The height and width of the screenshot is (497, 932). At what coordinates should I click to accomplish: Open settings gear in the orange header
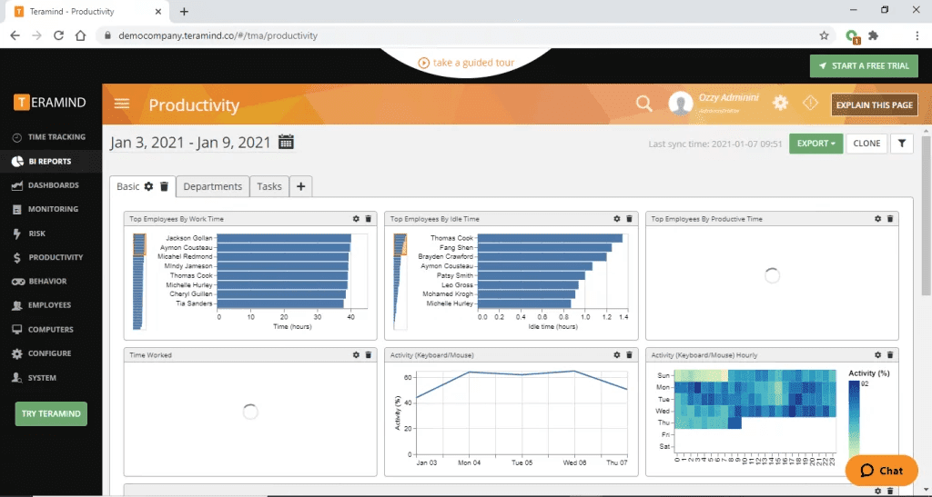tap(780, 104)
